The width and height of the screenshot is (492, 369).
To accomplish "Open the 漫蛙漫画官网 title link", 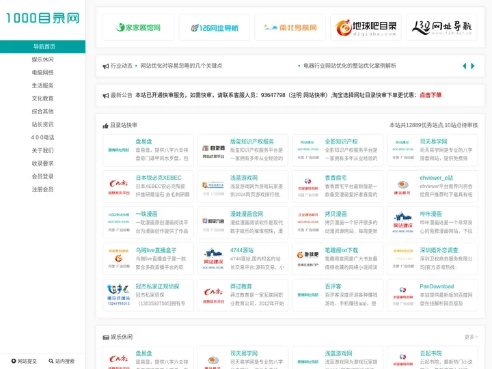I will [x=247, y=214].
